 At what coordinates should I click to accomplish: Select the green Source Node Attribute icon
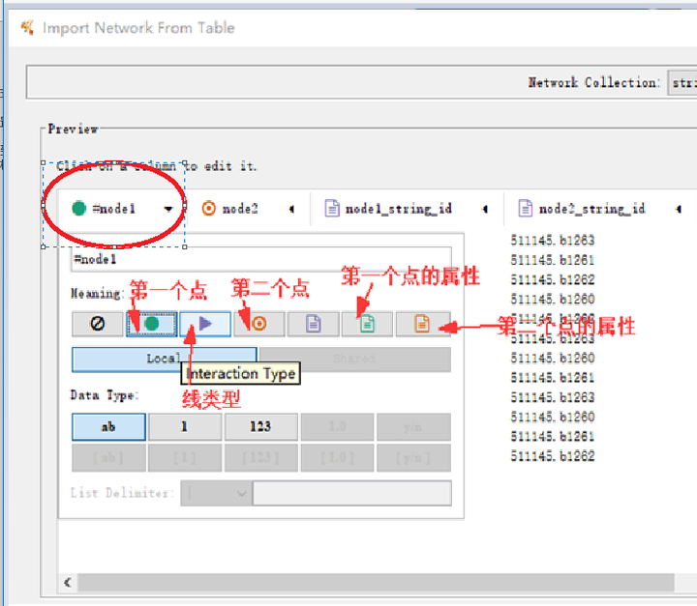pyautogui.click(x=368, y=324)
